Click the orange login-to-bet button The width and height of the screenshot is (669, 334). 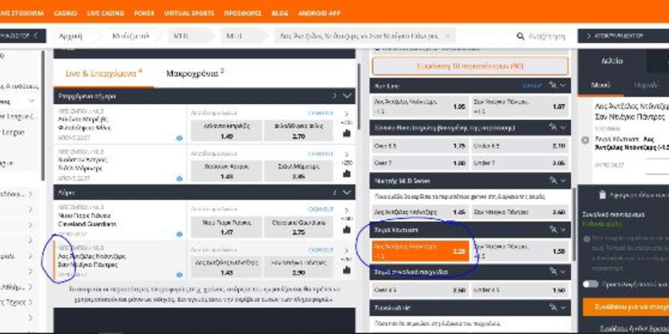(x=626, y=307)
